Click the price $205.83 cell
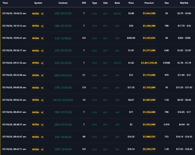195x155 pixels. (x=131, y=38)
